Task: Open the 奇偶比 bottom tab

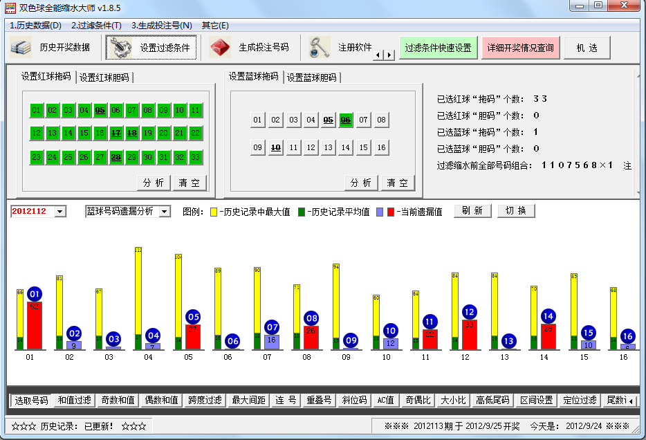Action: pyautogui.click(x=418, y=400)
